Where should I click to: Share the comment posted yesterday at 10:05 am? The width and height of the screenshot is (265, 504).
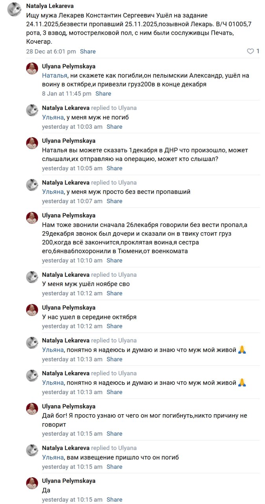tap(114, 168)
